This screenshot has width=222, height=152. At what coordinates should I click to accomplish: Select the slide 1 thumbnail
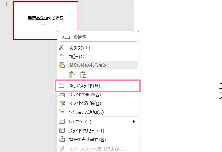tap(46, 21)
